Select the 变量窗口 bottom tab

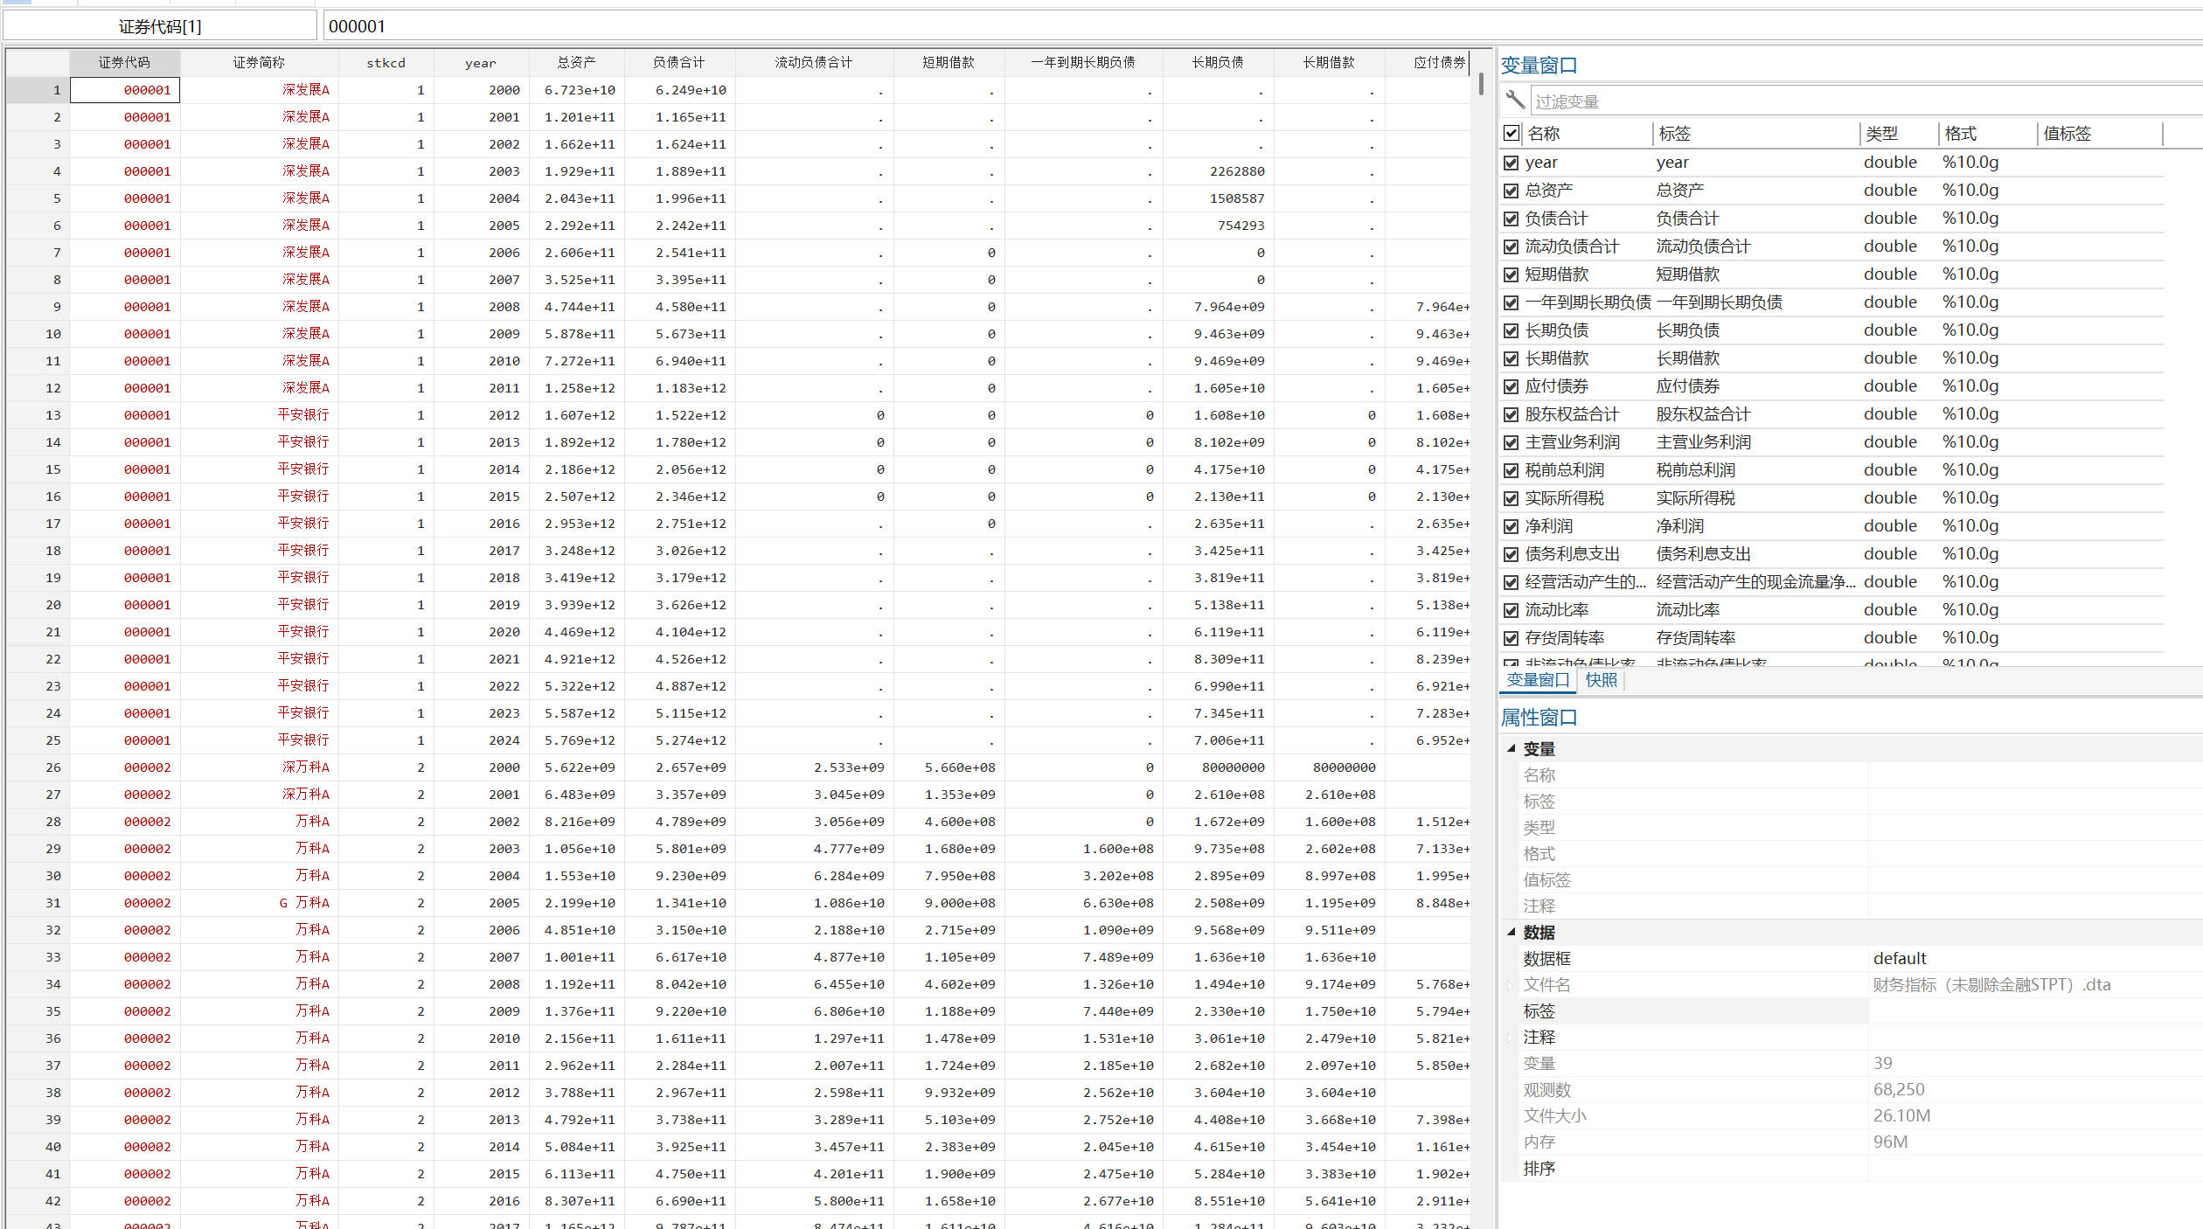click(x=1538, y=680)
